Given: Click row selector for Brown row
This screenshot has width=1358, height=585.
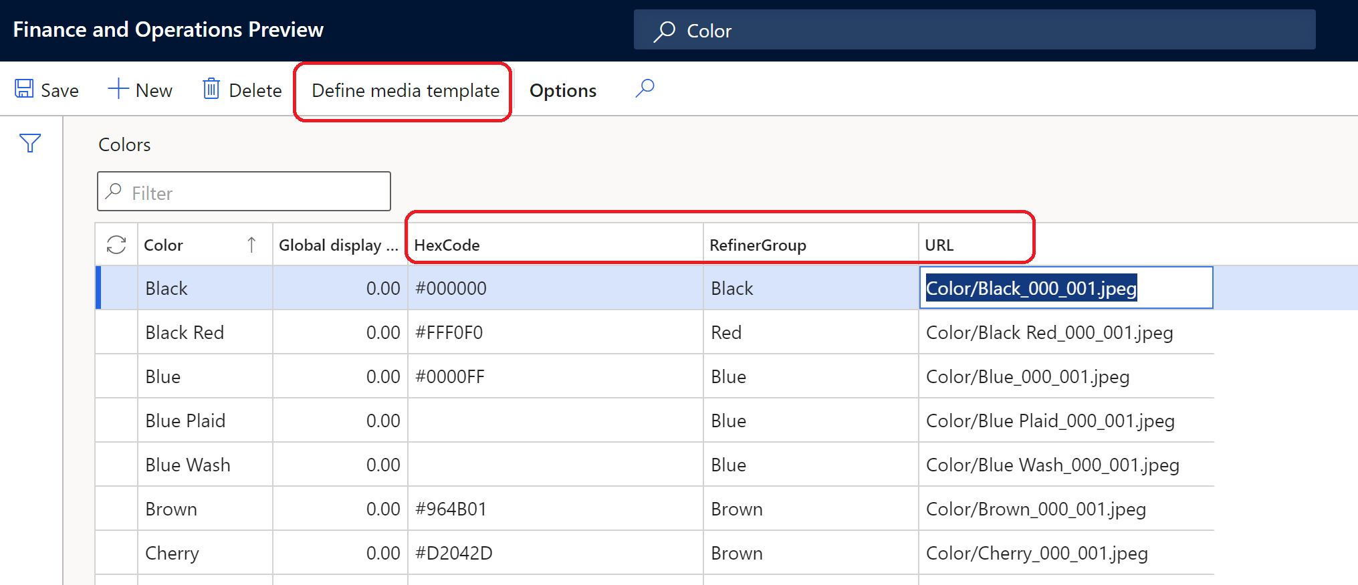Looking at the screenshot, I should coord(116,509).
